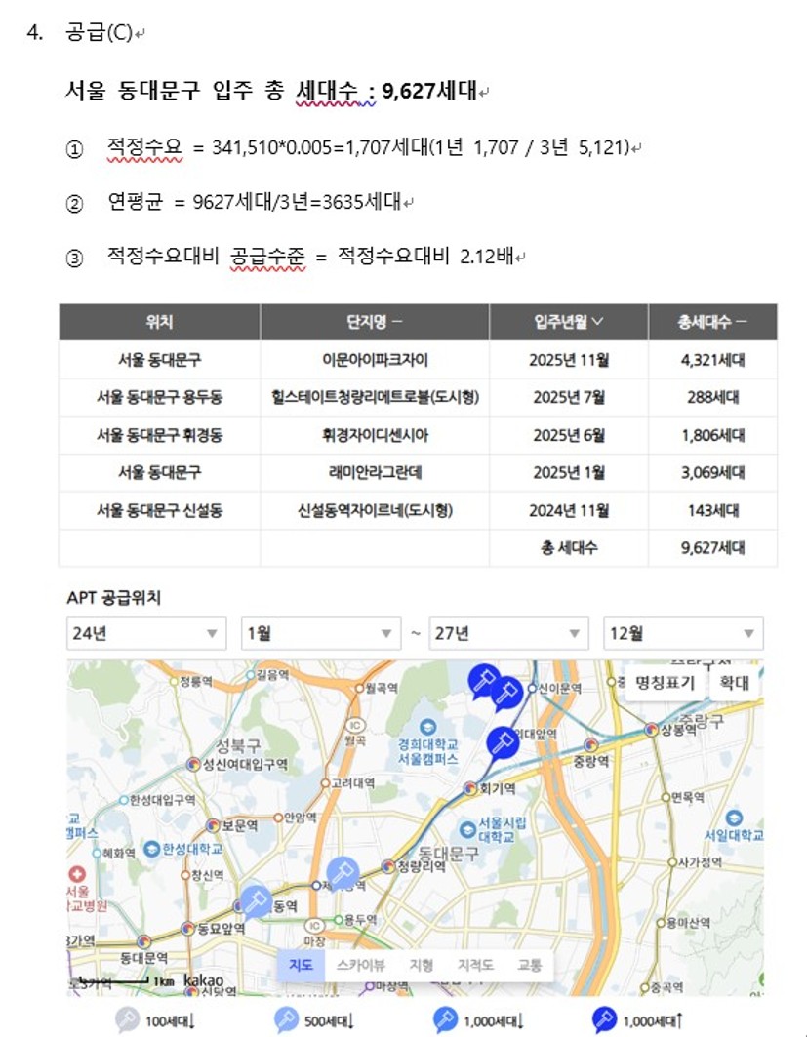Switch to 지적도 cadastral view
Screen dimensions: 807x1037
(x=475, y=965)
